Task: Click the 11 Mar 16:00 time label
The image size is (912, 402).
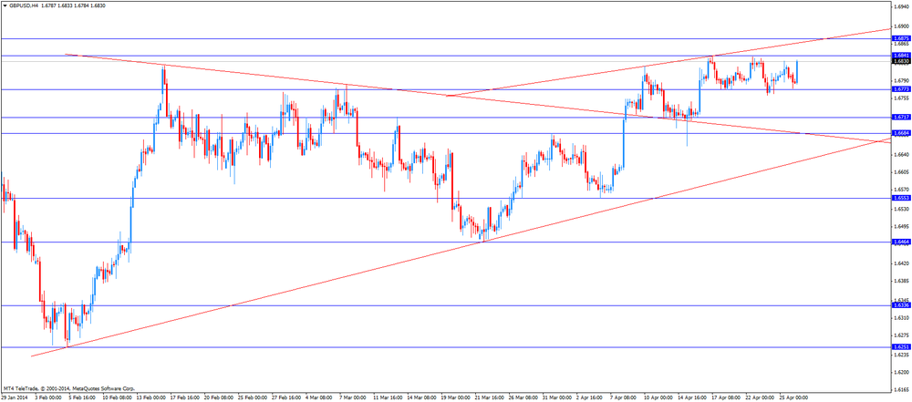Action: 388,398
